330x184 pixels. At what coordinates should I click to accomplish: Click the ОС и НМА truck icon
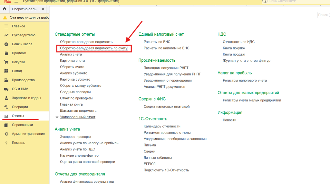pos(6,89)
